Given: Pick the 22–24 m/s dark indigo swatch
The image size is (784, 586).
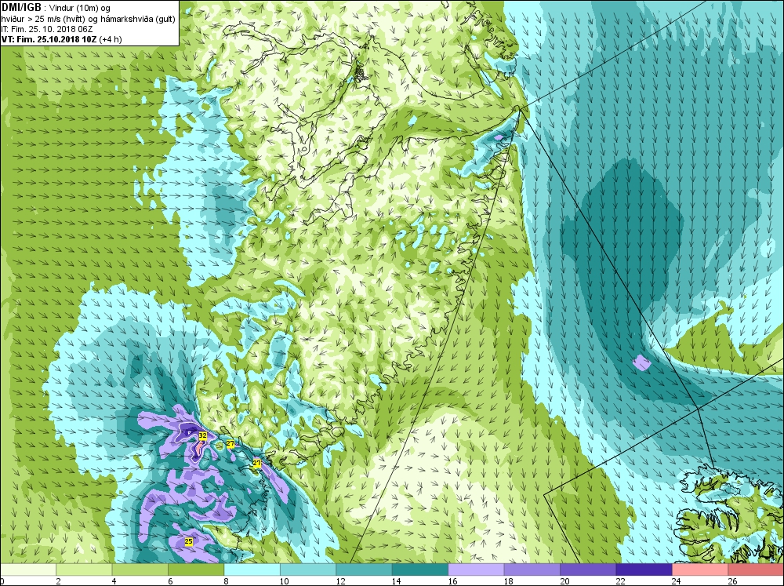Looking at the screenshot, I should click(x=644, y=570).
